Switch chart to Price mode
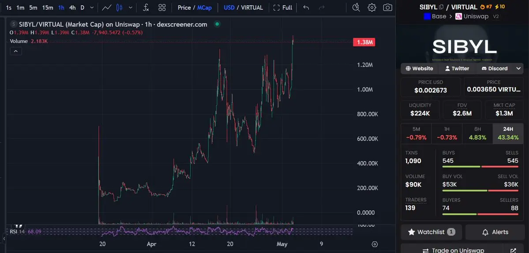This screenshot has width=529, height=253. point(184,7)
